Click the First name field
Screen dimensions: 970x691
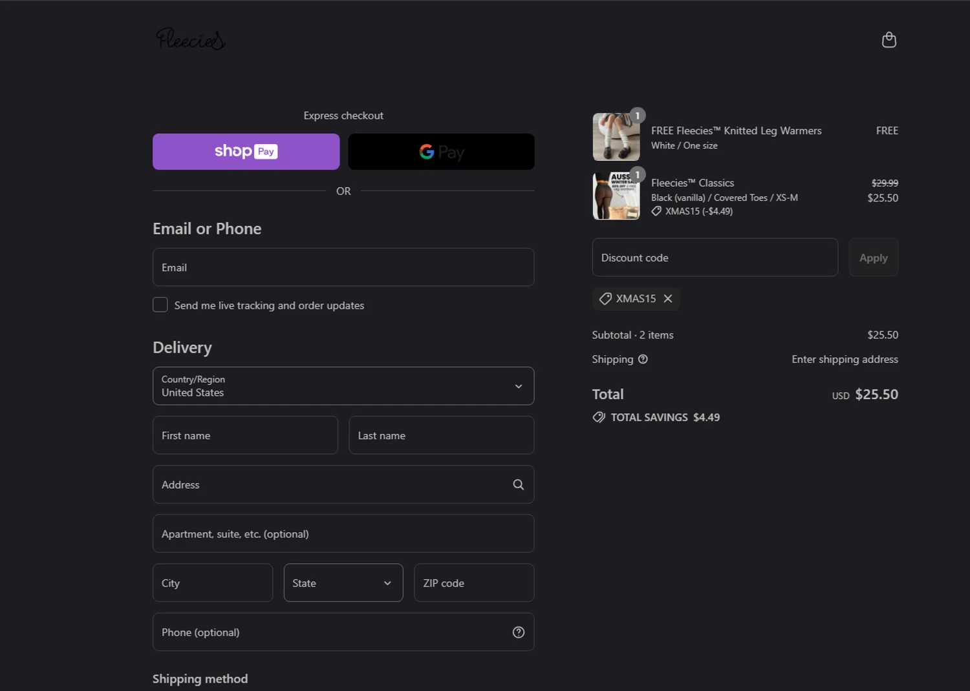pyautogui.click(x=245, y=435)
